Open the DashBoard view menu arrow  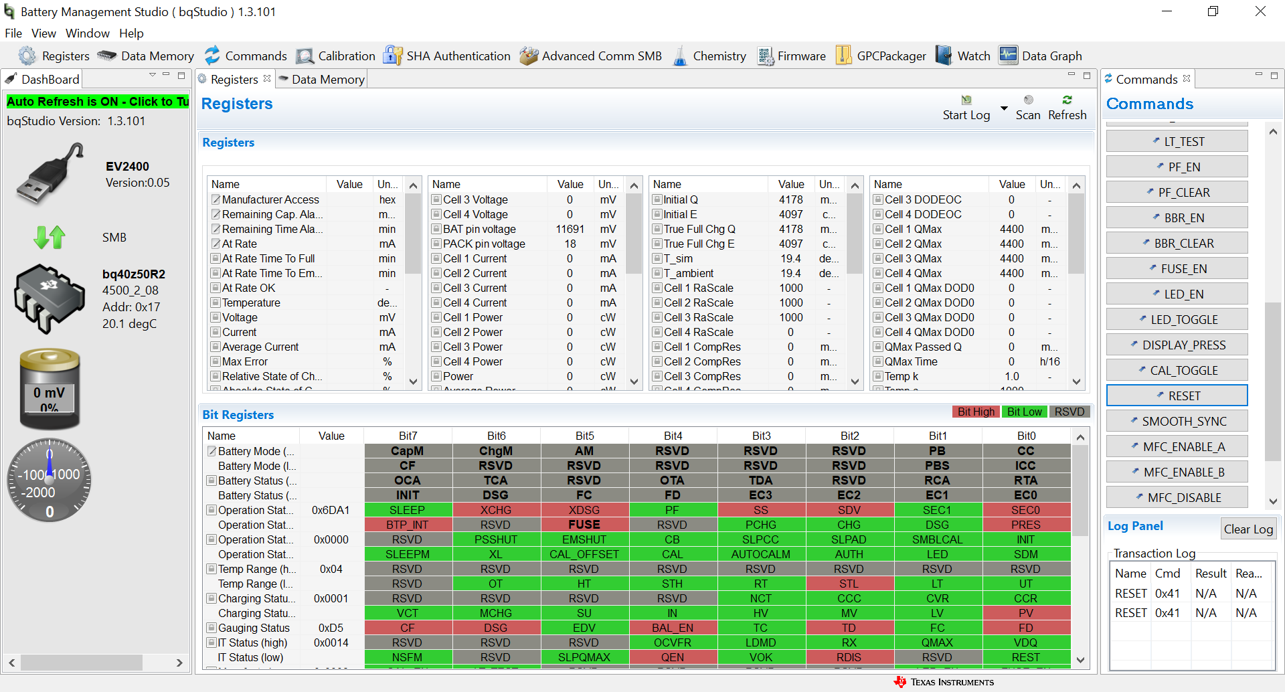point(153,75)
